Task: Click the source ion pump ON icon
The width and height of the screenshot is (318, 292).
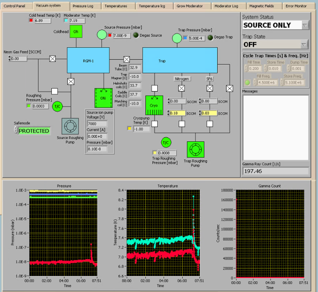Action: point(104,98)
